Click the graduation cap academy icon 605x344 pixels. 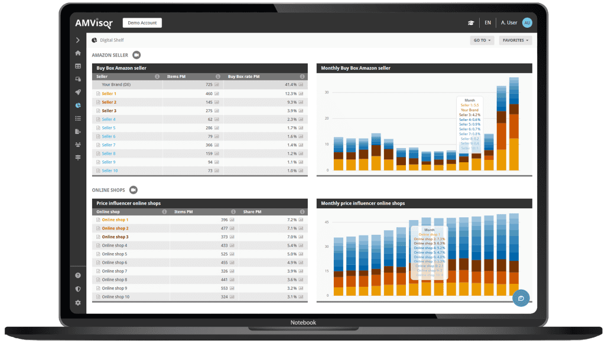[471, 23]
